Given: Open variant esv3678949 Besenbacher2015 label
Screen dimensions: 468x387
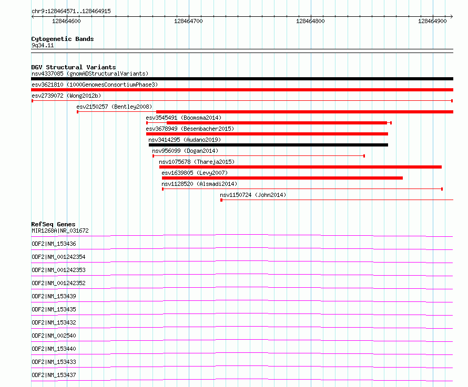Looking at the screenshot, I should tap(190, 129).
